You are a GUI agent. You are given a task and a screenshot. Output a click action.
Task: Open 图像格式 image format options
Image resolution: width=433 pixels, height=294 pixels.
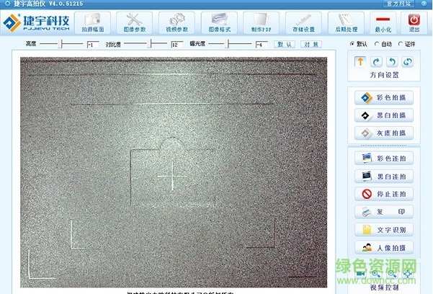pyautogui.click(x=219, y=22)
